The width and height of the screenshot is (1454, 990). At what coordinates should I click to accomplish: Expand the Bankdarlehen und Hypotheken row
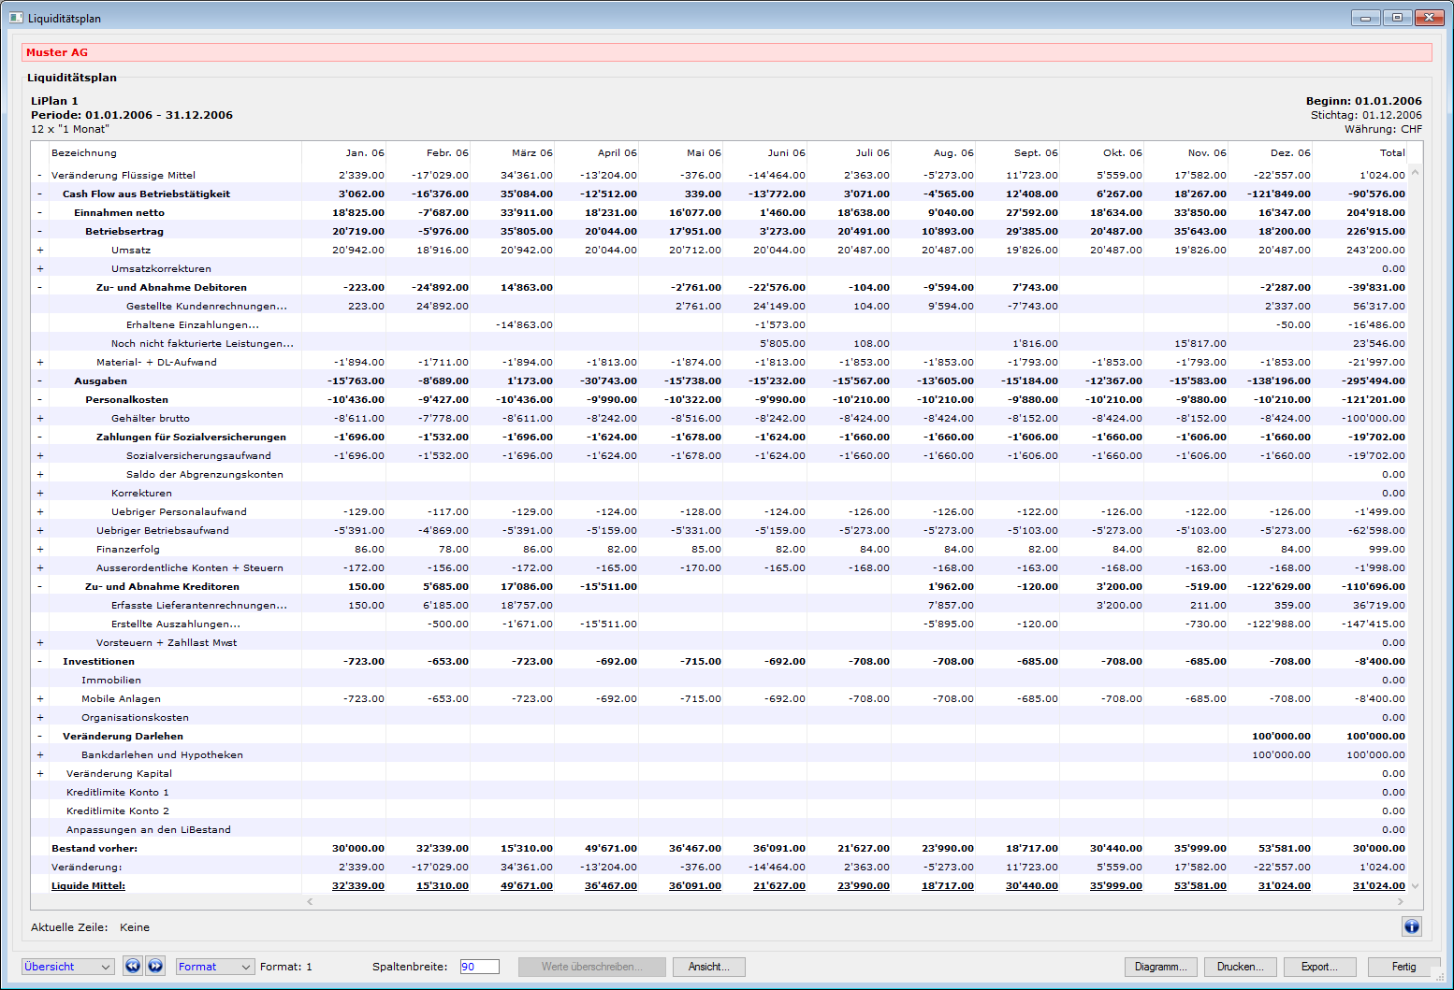point(40,755)
